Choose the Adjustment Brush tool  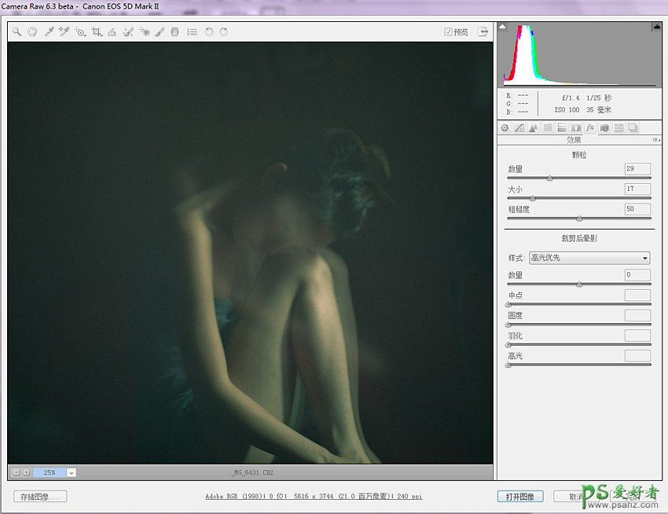[160, 32]
